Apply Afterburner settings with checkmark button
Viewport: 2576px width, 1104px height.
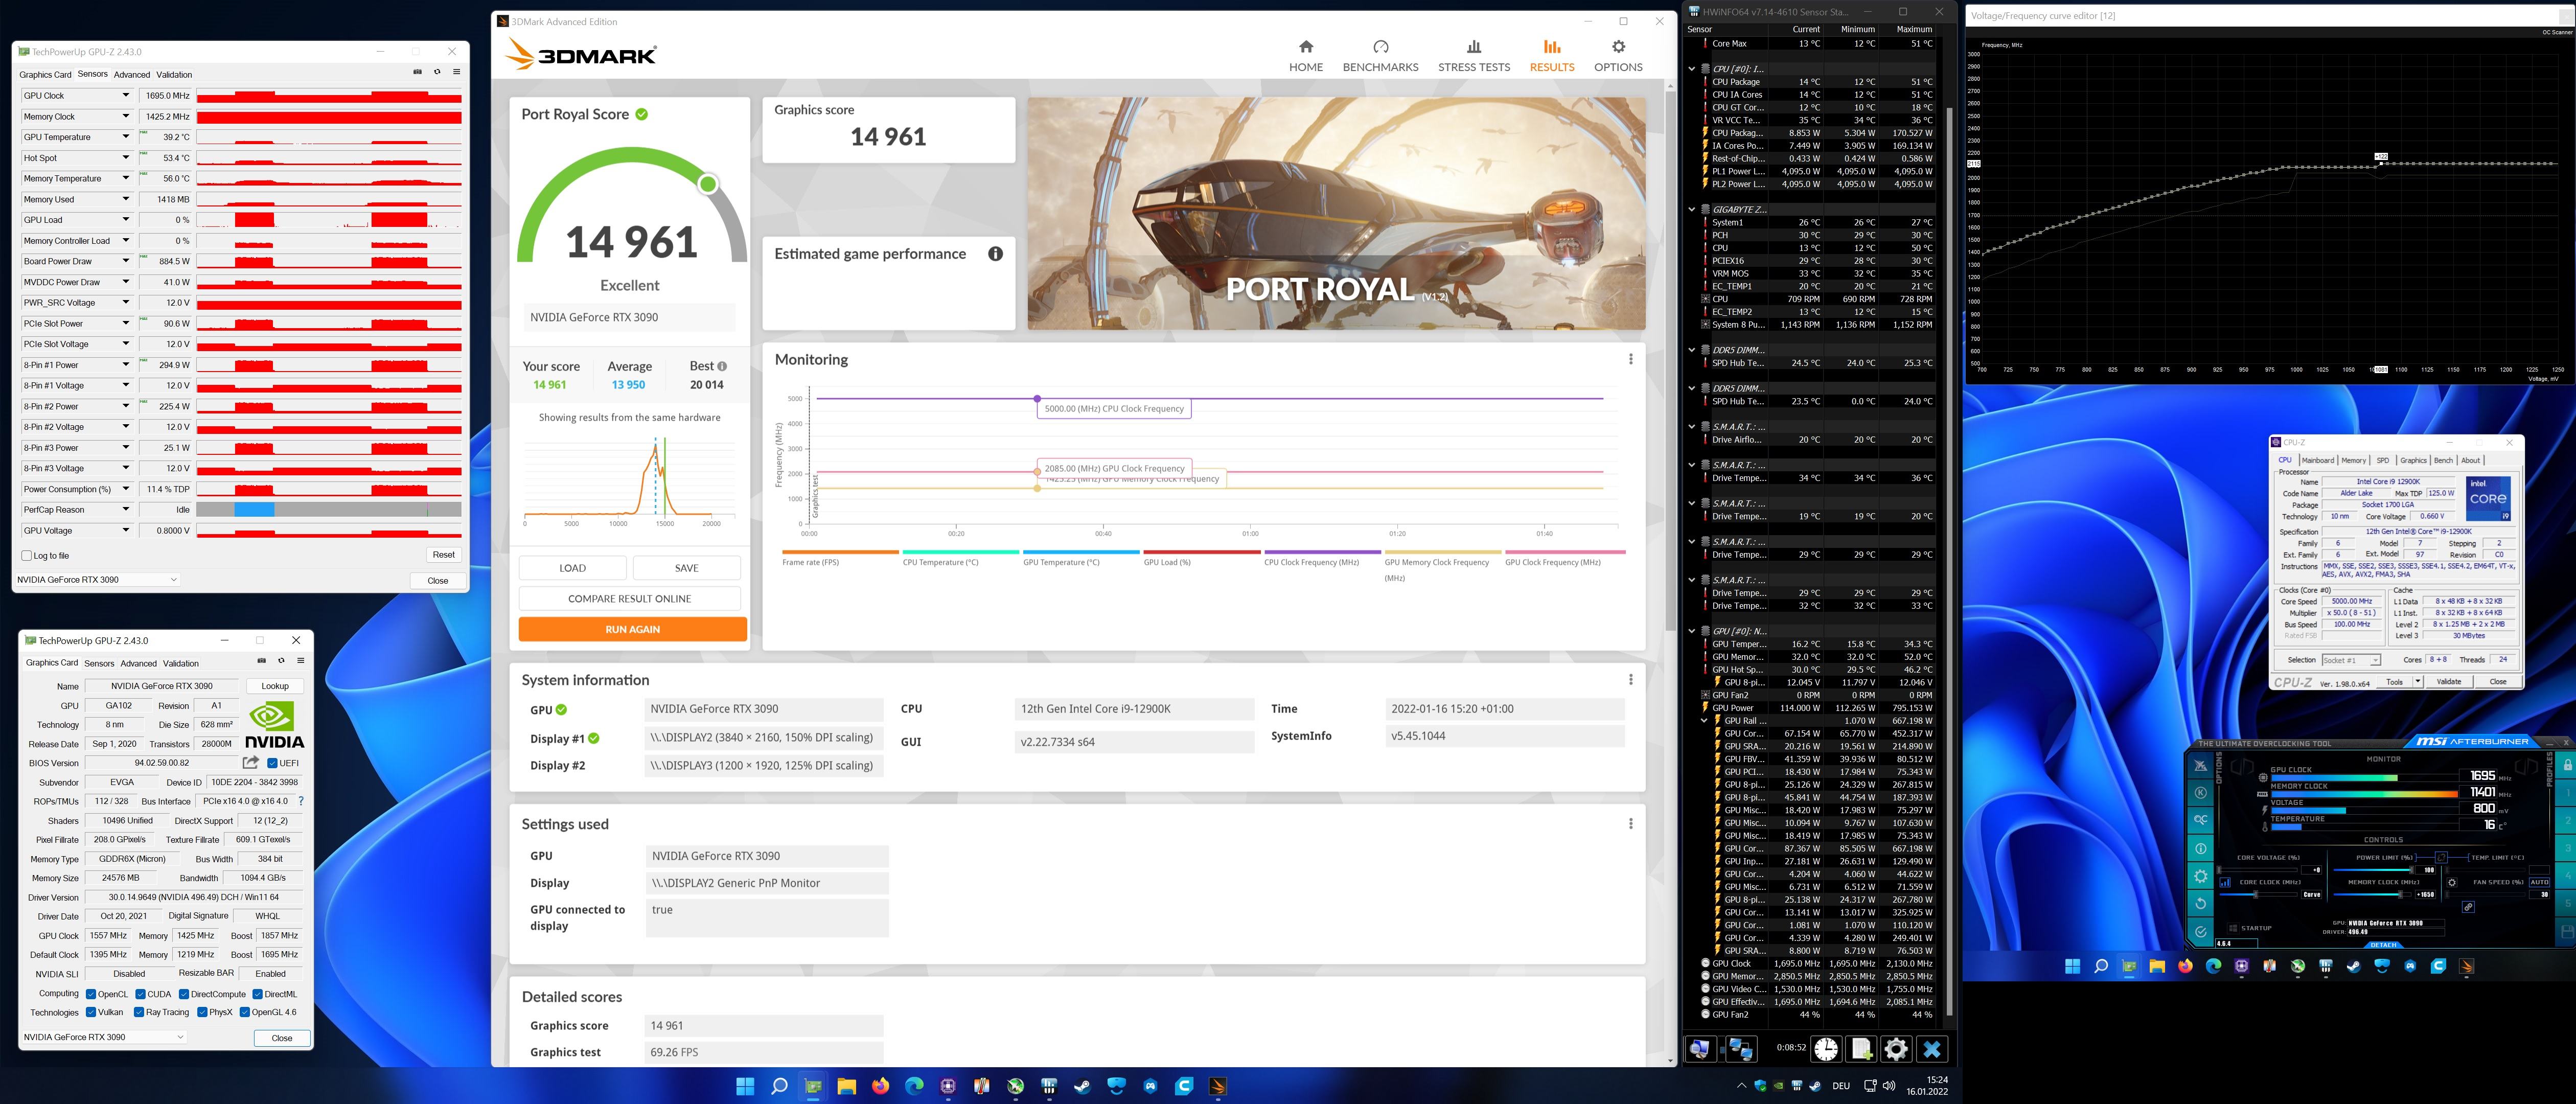point(2201,932)
